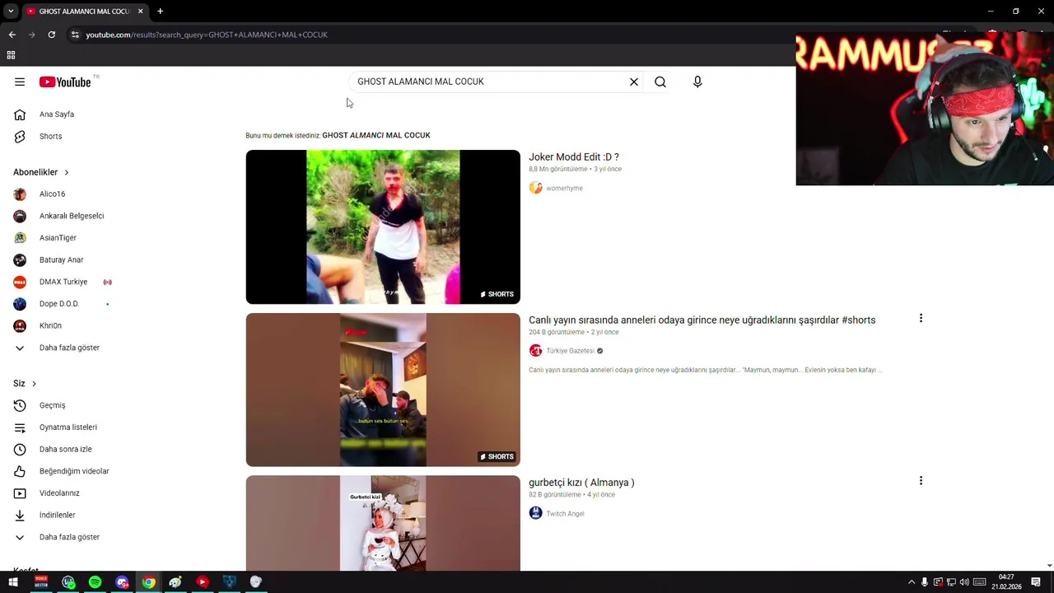This screenshot has width=1054, height=593.
Task: Click the browser address bar URL
Action: click(x=207, y=35)
